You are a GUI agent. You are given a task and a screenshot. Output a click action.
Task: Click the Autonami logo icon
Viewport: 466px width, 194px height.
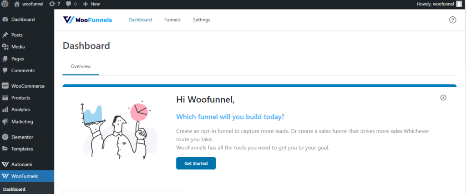[x=5, y=164]
